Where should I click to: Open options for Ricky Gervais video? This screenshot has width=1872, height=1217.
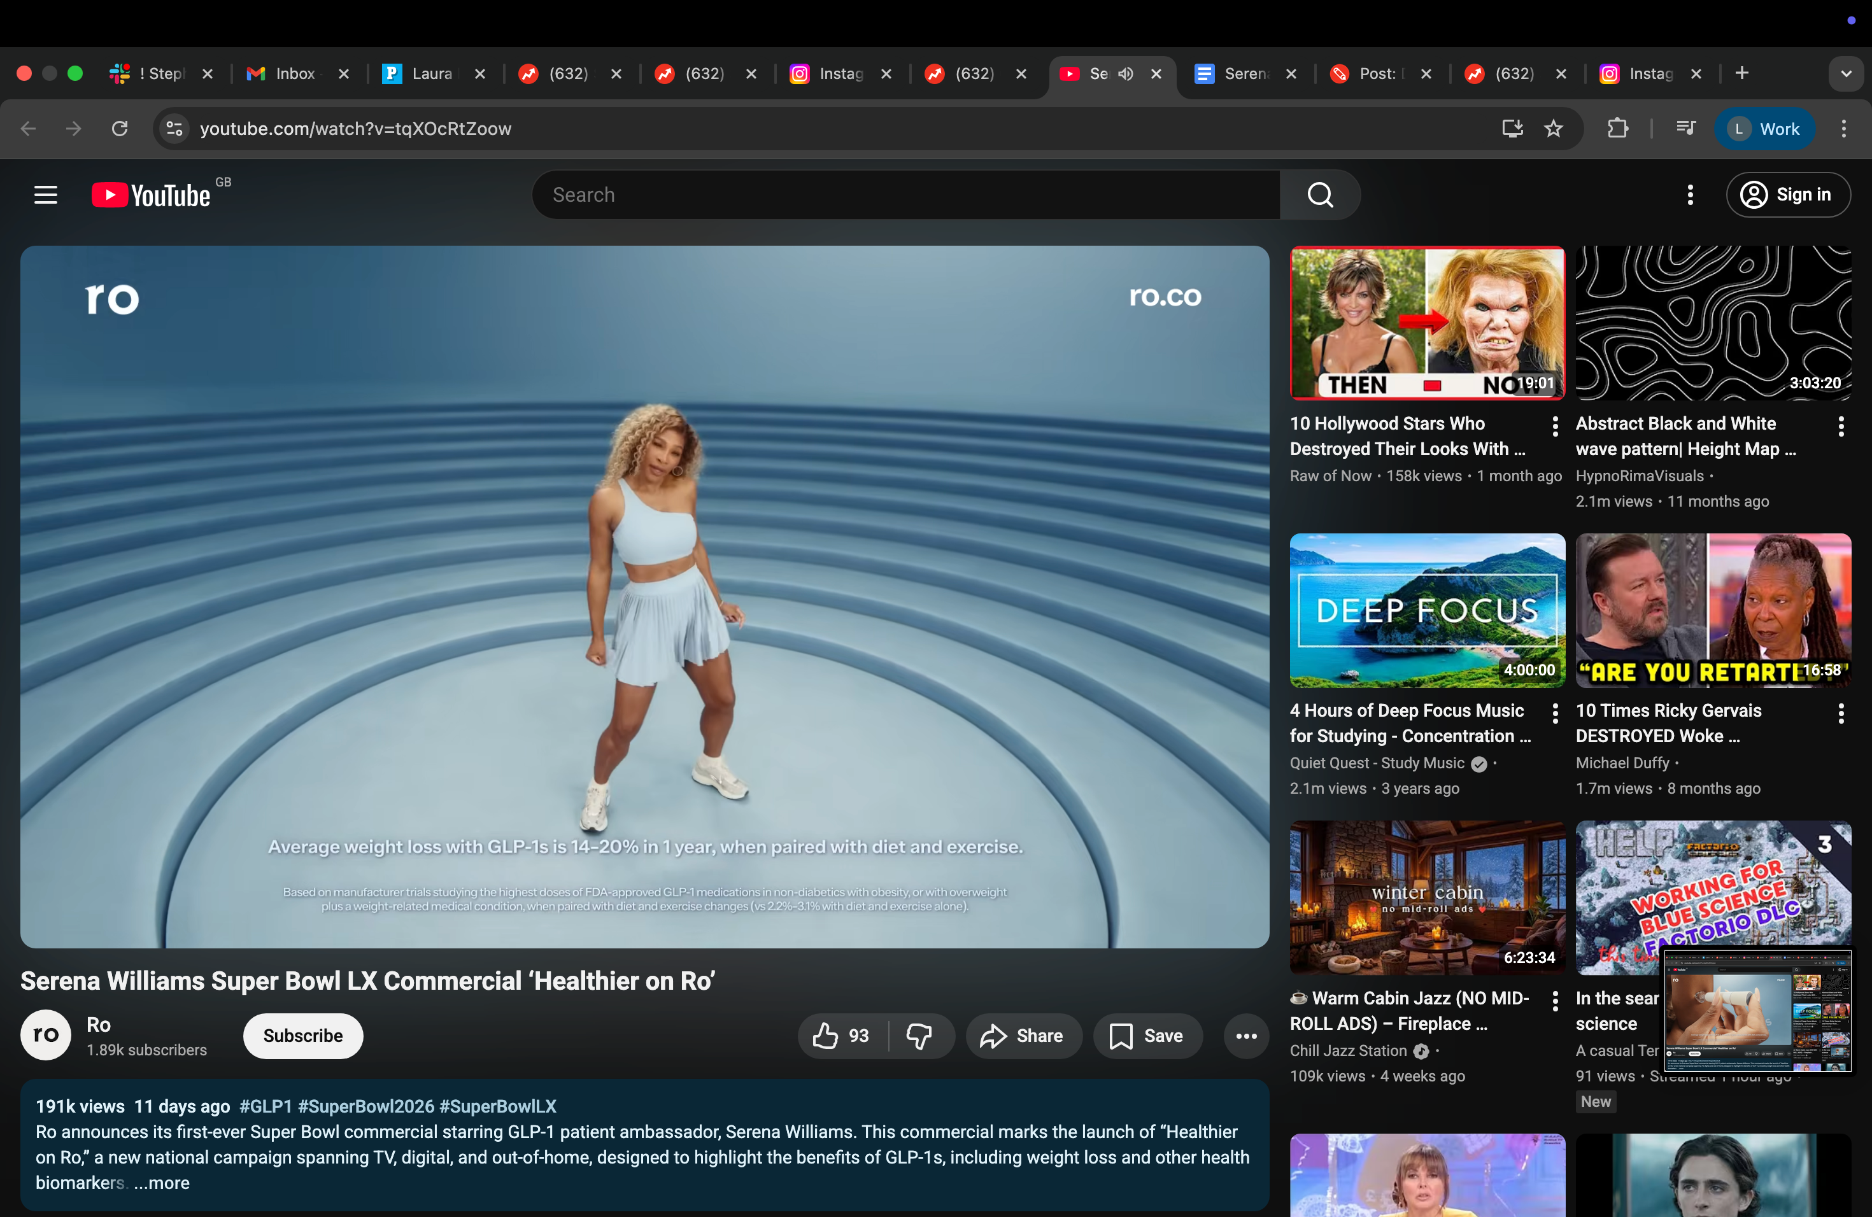[x=1841, y=713]
